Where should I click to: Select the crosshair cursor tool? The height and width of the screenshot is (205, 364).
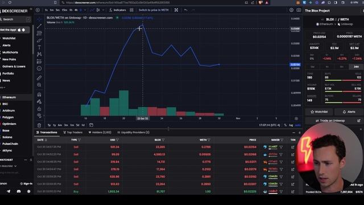point(39,19)
